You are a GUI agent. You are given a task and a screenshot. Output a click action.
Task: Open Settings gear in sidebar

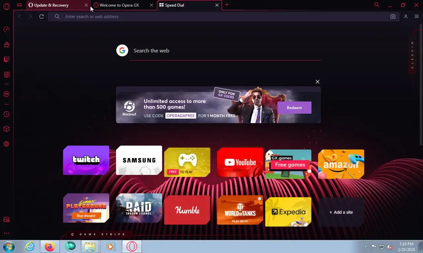(x=6, y=144)
